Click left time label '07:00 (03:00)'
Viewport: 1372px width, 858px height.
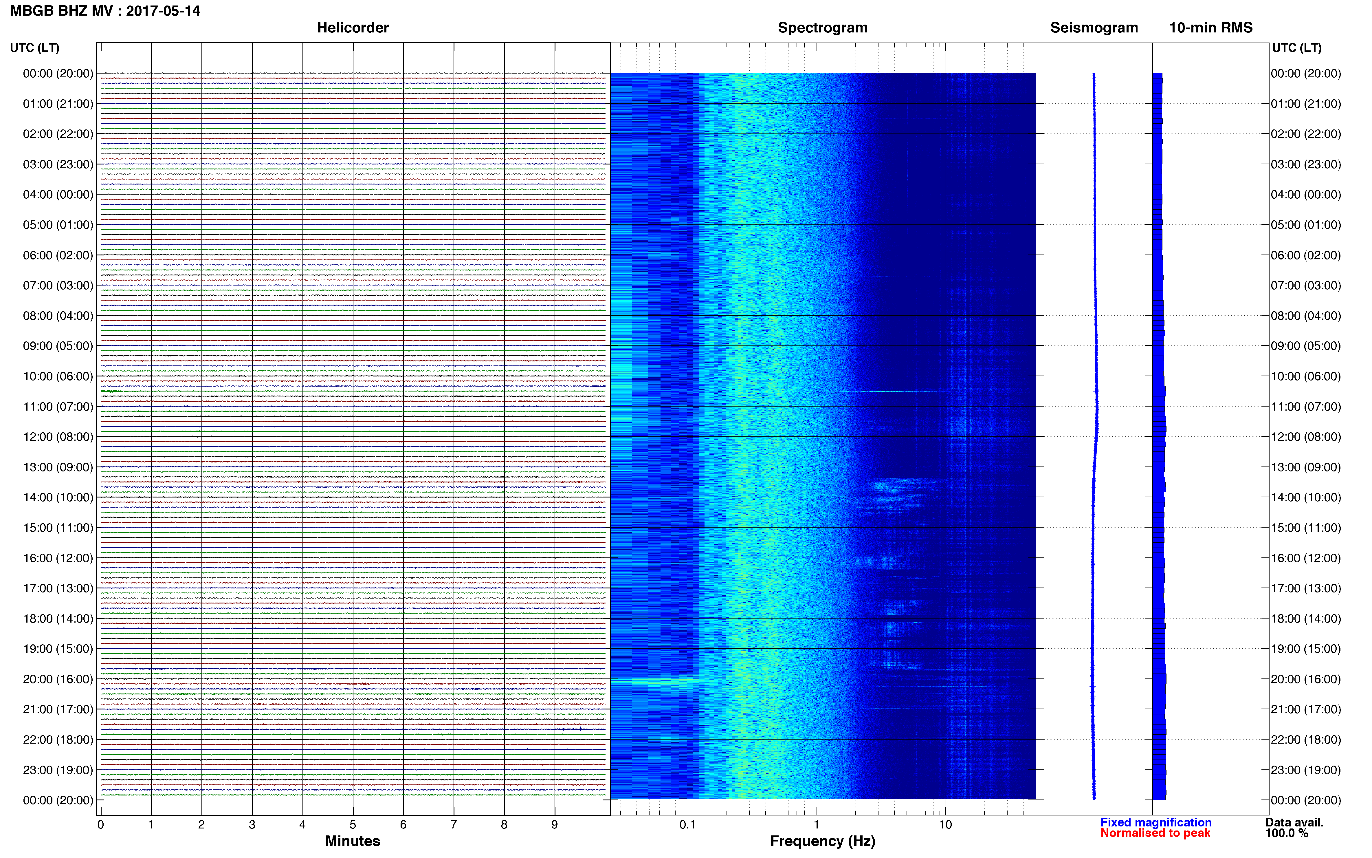tap(58, 286)
